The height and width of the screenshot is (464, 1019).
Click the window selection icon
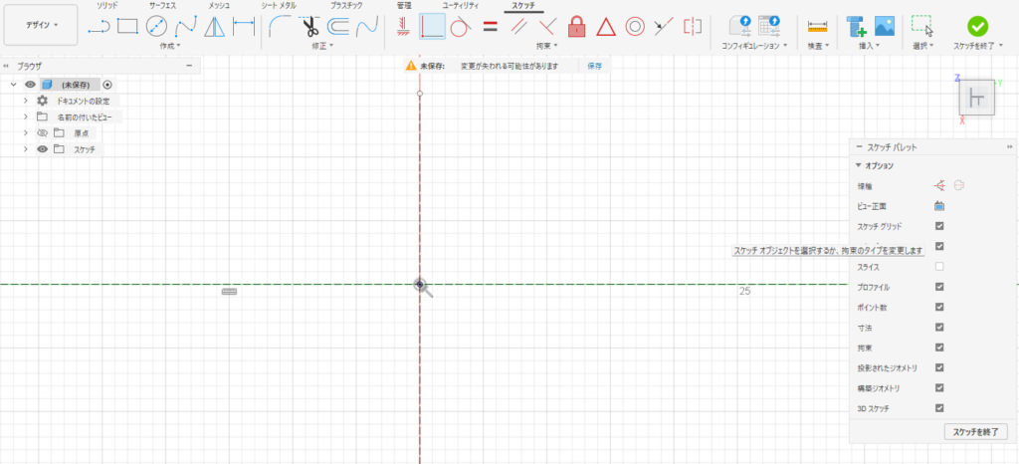click(922, 27)
